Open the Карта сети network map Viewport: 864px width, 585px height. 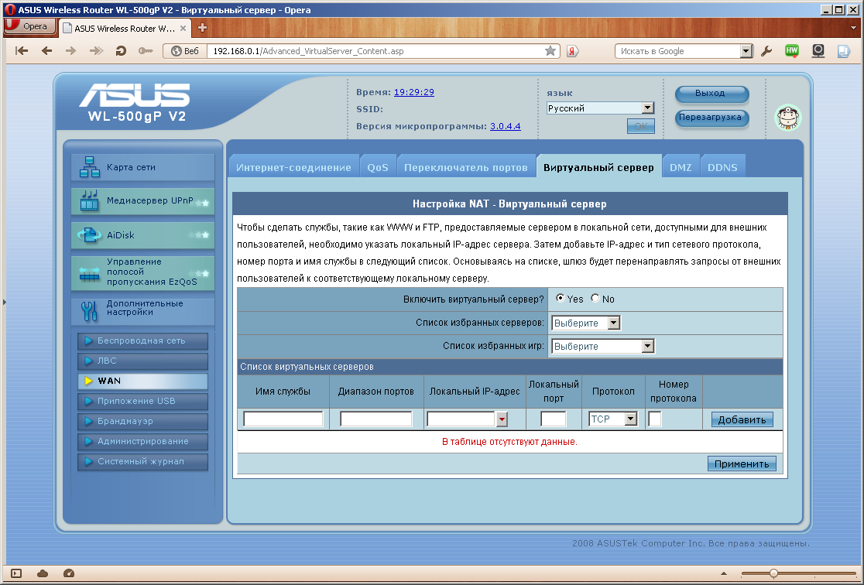tap(142, 167)
